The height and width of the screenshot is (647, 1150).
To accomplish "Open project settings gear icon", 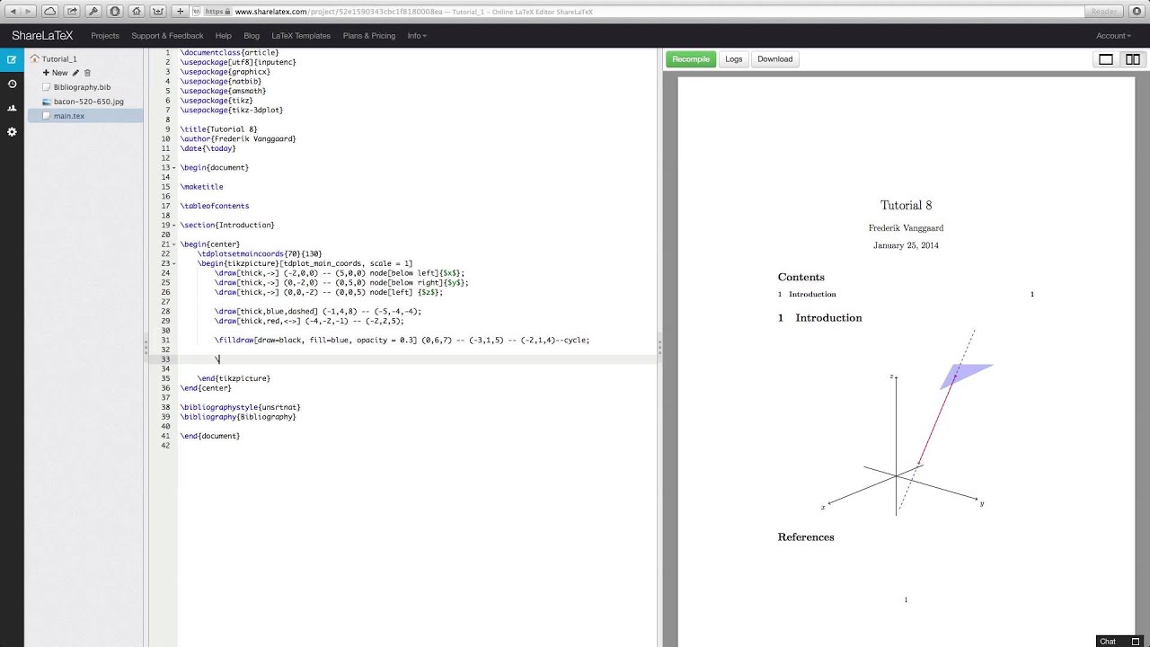I will [12, 131].
